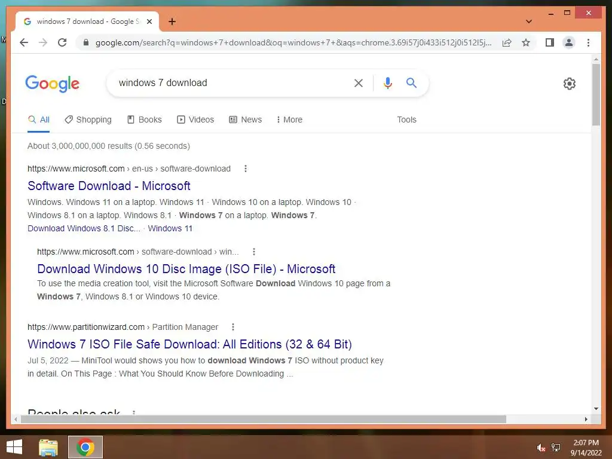Viewport: 612px width, 459px height.
Task: Open Windows 7 ISO File Safe Download result
Action: coord(189,344)
